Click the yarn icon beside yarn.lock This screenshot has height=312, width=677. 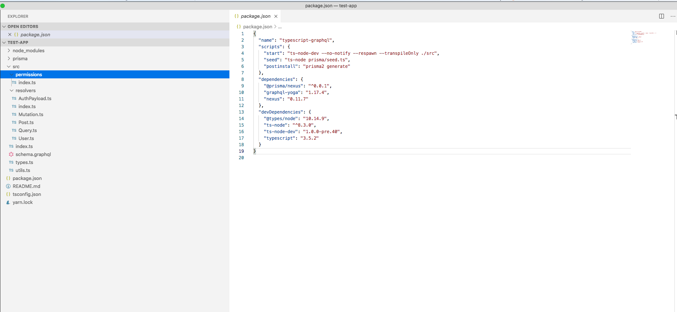(8, 202)
